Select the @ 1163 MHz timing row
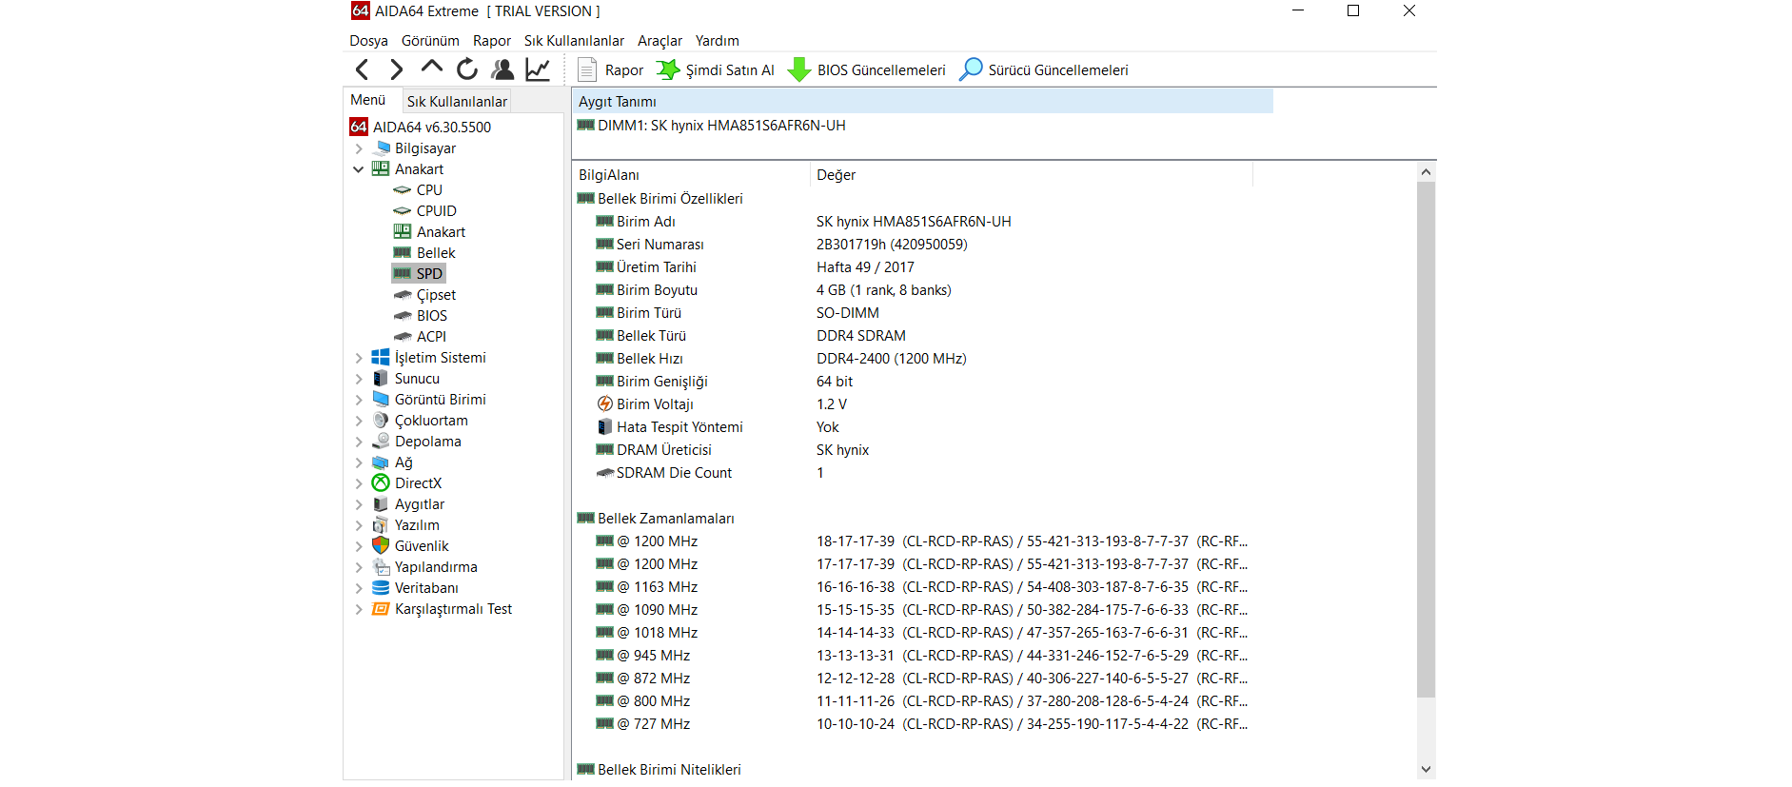 click(x=914, y=587)
